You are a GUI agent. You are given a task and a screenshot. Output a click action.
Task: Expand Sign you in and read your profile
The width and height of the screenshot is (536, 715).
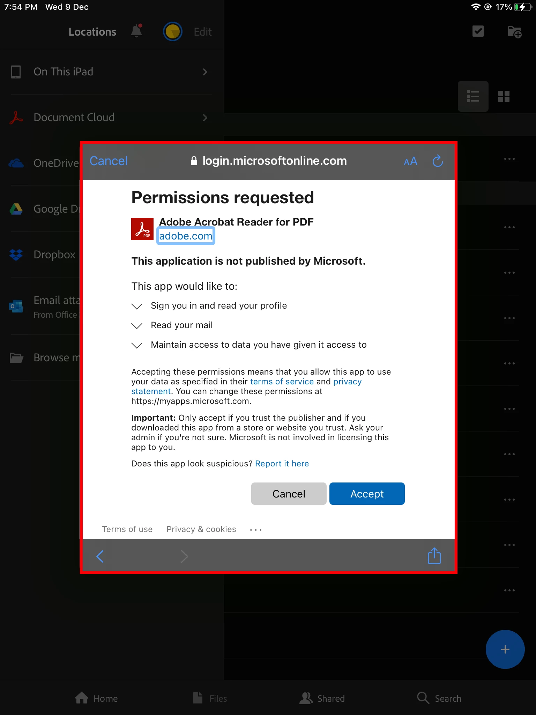click(x=209, y=306)
